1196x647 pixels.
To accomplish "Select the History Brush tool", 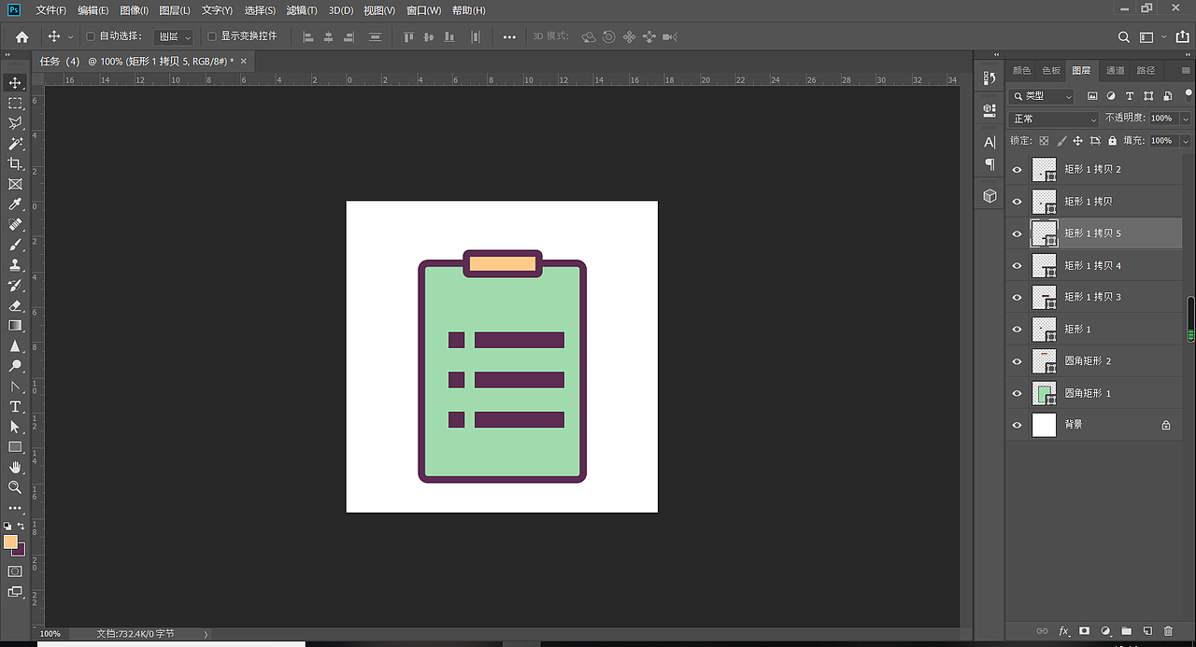I will [x=15, y=286].
